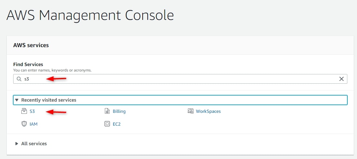The height and width of the screenshot is (159, 357).
Task: Click the IAM shield icon
Action: (24, 124)
